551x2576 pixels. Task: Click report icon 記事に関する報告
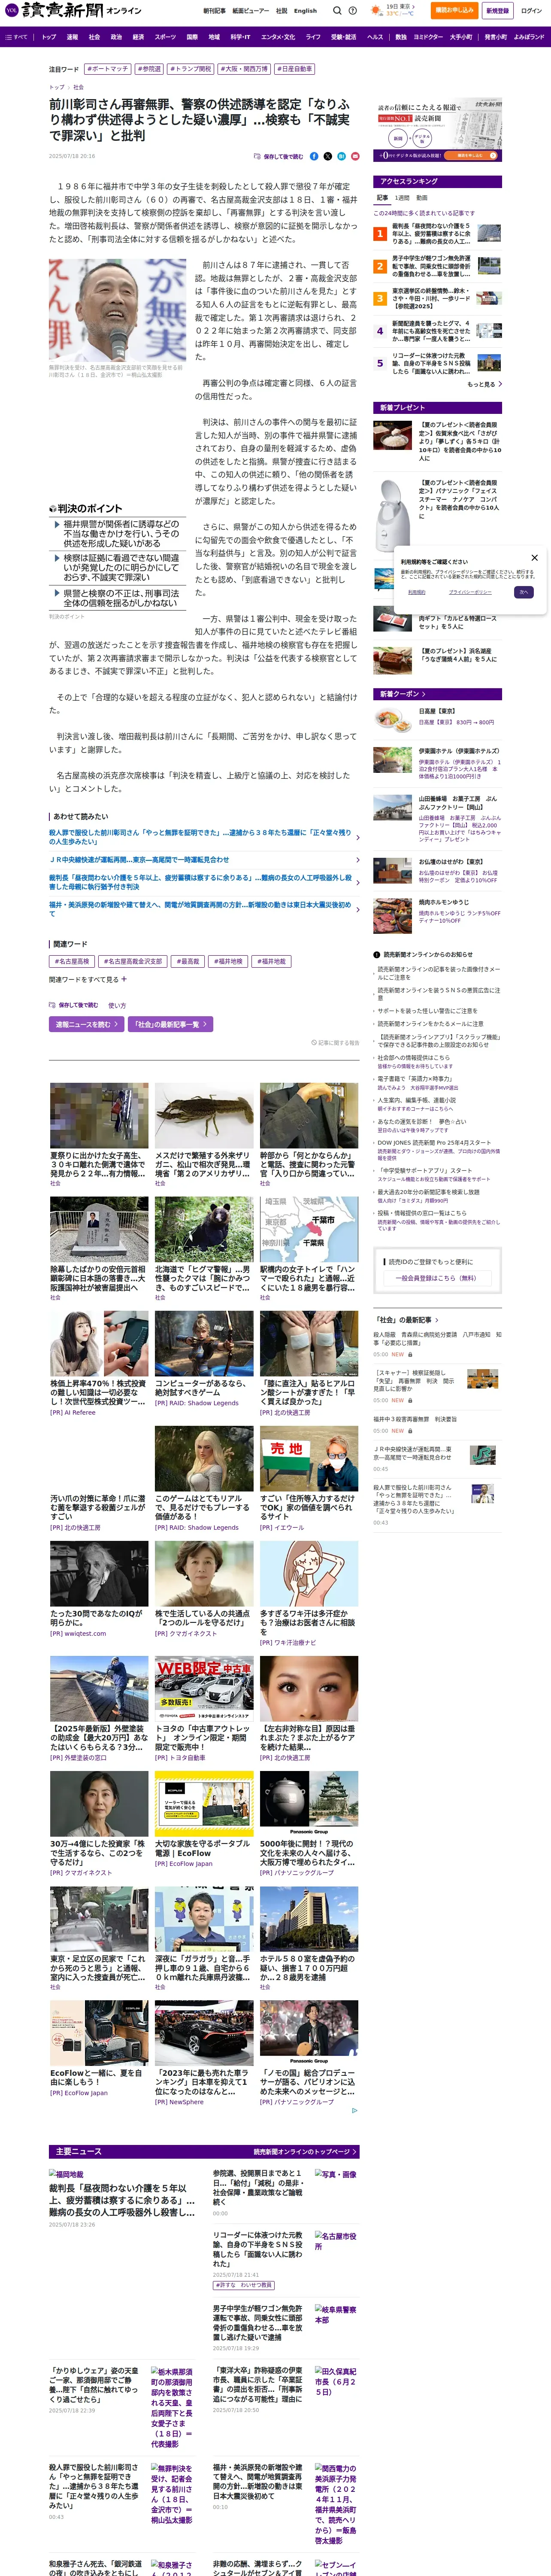[x=335, y=1043]
